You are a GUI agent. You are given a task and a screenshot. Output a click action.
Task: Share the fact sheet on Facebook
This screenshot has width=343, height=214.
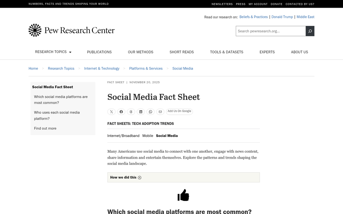coord(121,112)
